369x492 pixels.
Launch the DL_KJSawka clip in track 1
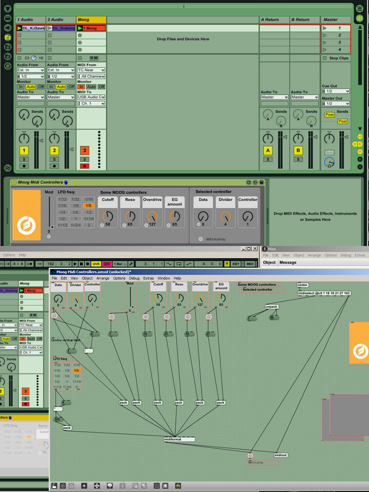click(19, 28)
